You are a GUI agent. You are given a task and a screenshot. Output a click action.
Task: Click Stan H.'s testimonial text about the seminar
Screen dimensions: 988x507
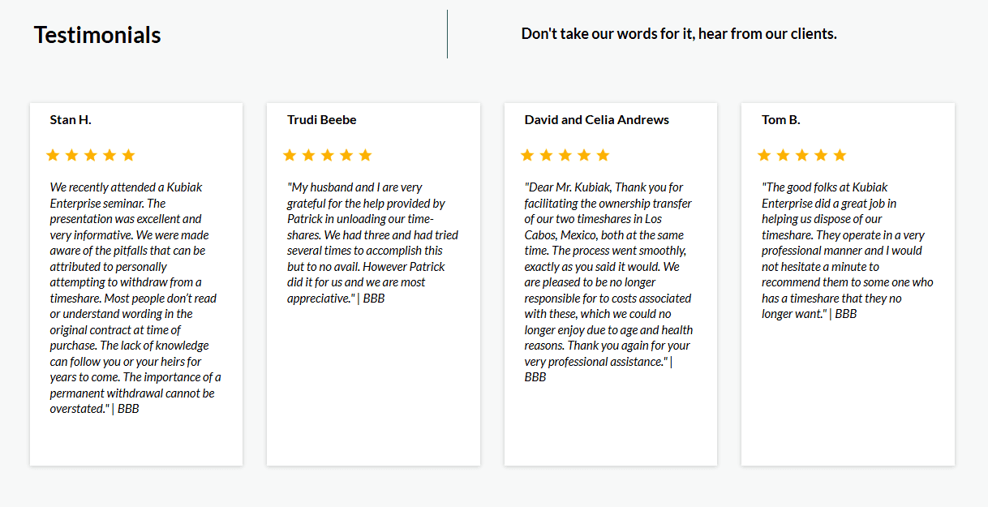pyautogui.click(x=135, y=298)
